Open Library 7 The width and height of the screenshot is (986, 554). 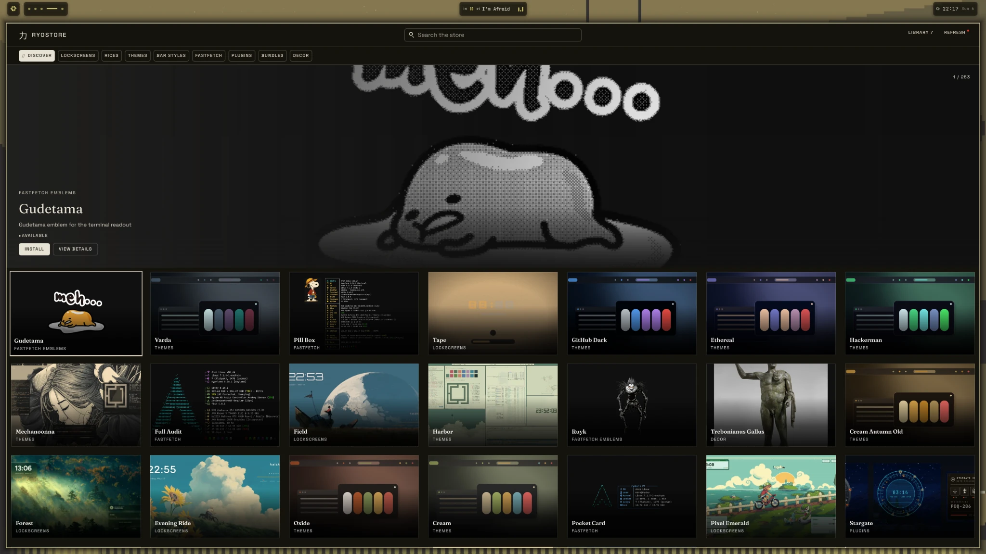point(921,33)
